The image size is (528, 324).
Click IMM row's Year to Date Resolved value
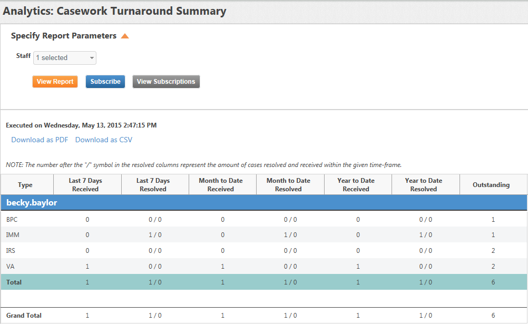tap(426, 235)
